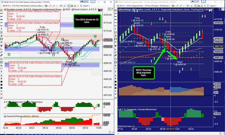
Task: Select the Dot marker in left chart
Action: click(2, 85)
